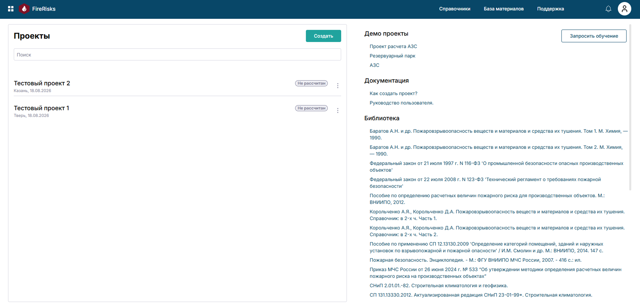Click the FireRisks flame logo
Viewport: 640px width, 304px height.
click(x=24, y=9)
